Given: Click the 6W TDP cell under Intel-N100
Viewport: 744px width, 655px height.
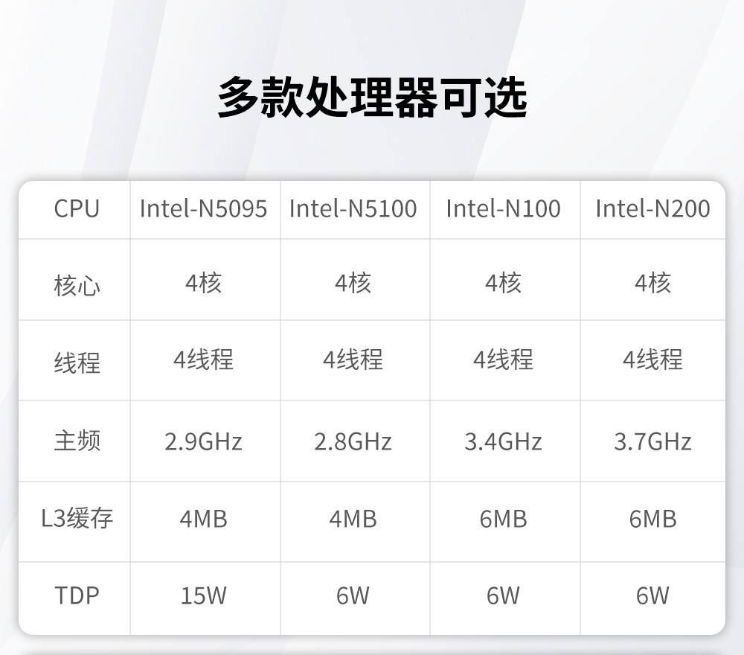Looking at the screenshot, I should pos(503,595).
